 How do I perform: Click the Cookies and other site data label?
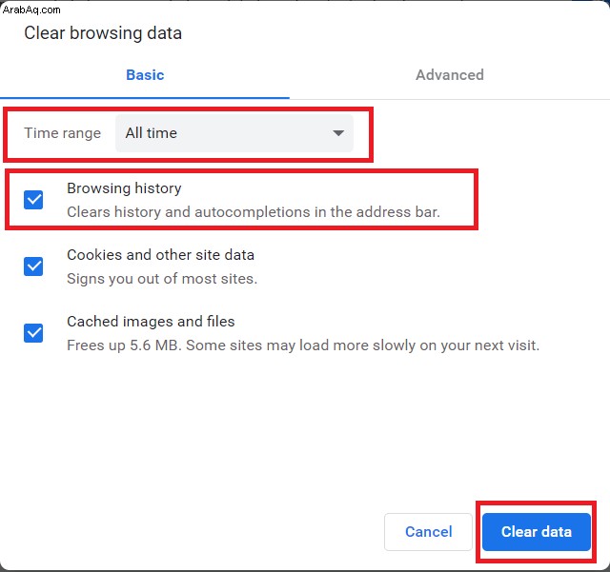coord(160,255)
